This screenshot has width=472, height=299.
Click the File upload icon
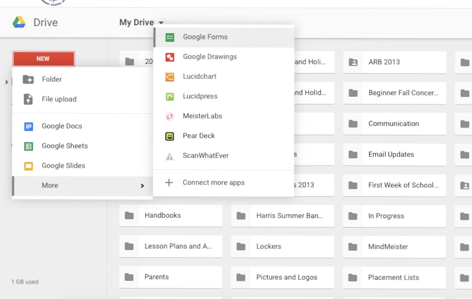pyautogui.click(x=28, y=99)
